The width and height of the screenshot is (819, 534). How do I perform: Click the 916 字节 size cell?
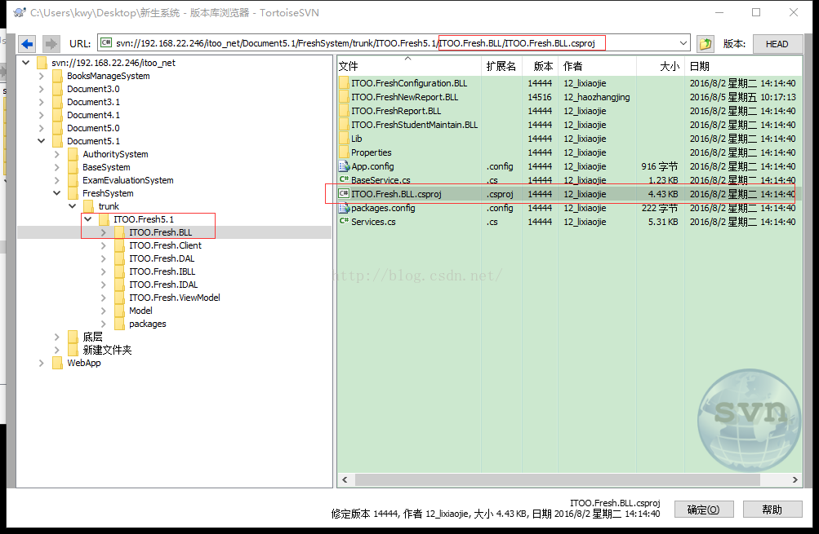pyautogui.click(x=659, y=166)
